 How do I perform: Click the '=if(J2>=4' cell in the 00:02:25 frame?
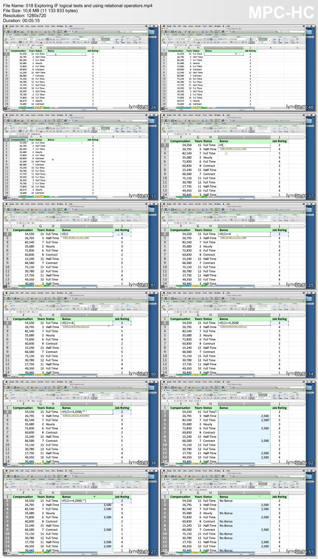pos(244,234)
